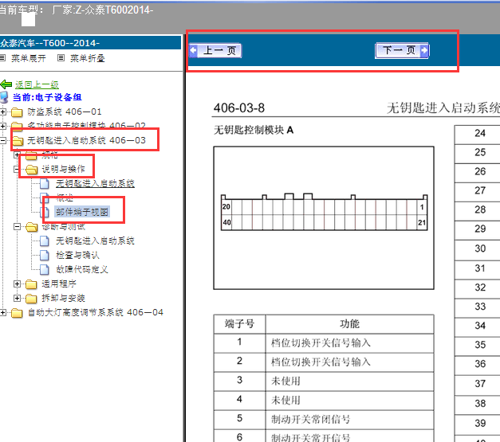The image size is (500, 442).
Task: Click terminal number 30 in right table
Action: click(480, 248)
